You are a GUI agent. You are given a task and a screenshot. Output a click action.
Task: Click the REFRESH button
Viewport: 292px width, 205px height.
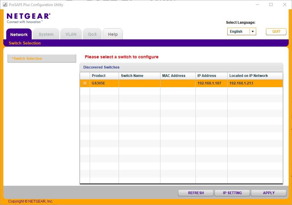[196, 193]
